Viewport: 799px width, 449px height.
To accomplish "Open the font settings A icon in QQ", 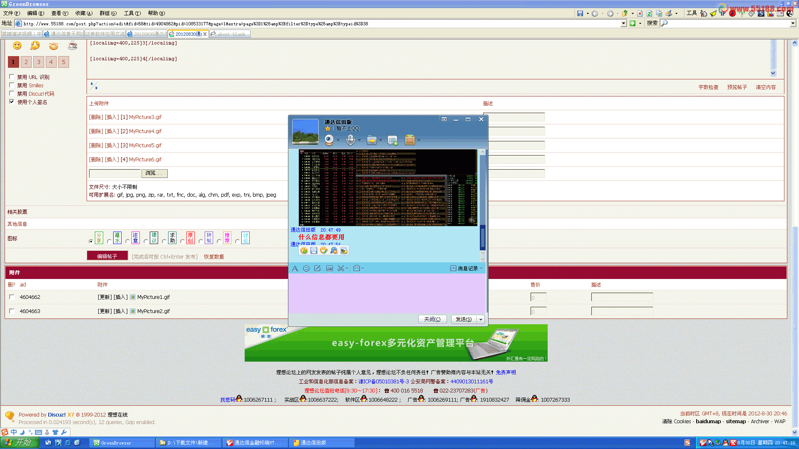I will pyautogui.click(x=295, y=269).
